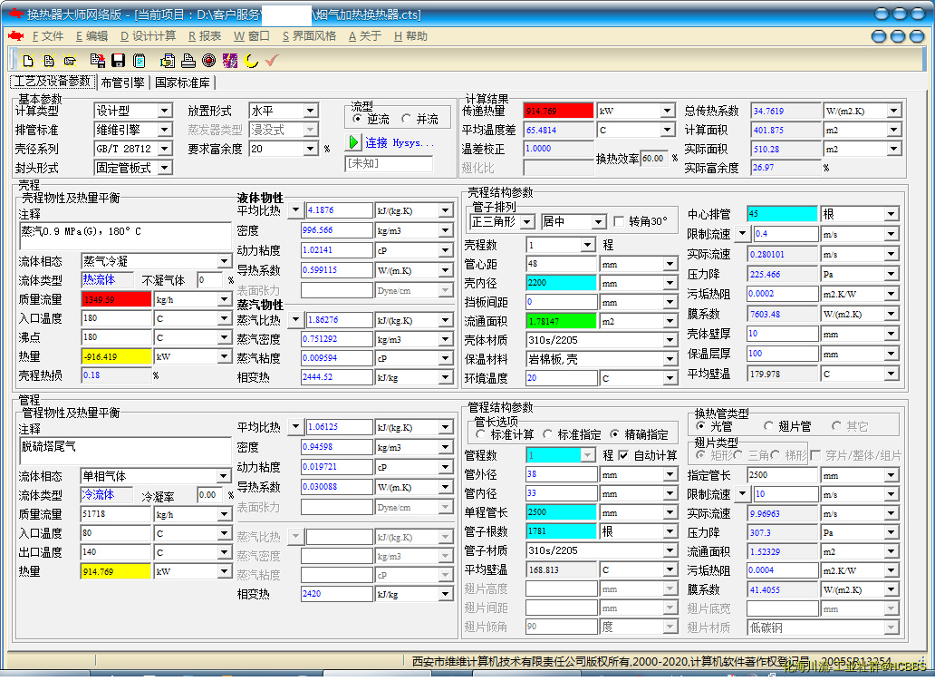The width and height of the screenshot is (935, 681).
Task: Open print preview icon with hand
Action: (x=168, y=60)
